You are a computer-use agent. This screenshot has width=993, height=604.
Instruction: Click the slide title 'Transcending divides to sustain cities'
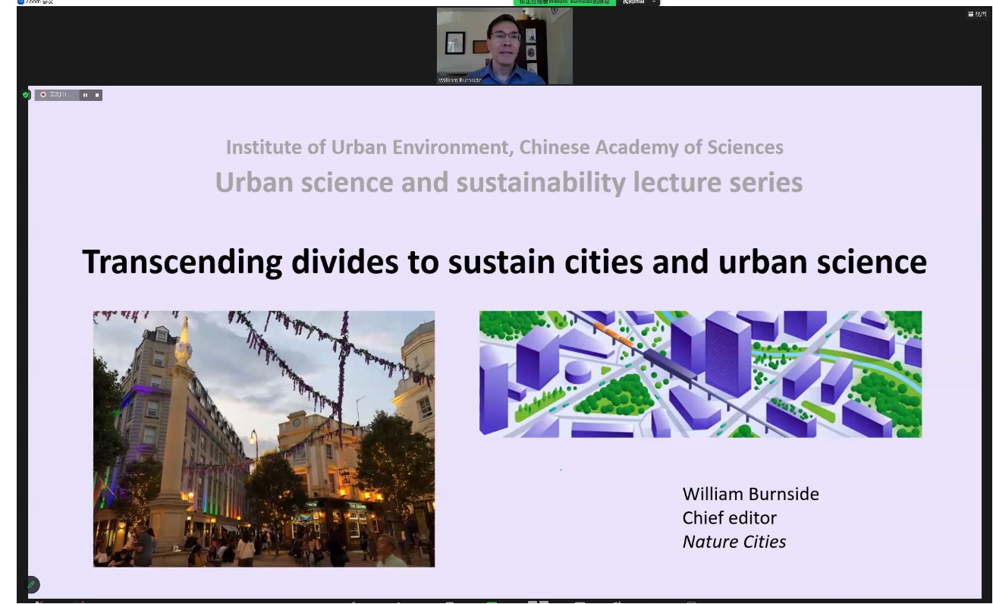coord(504,262)
